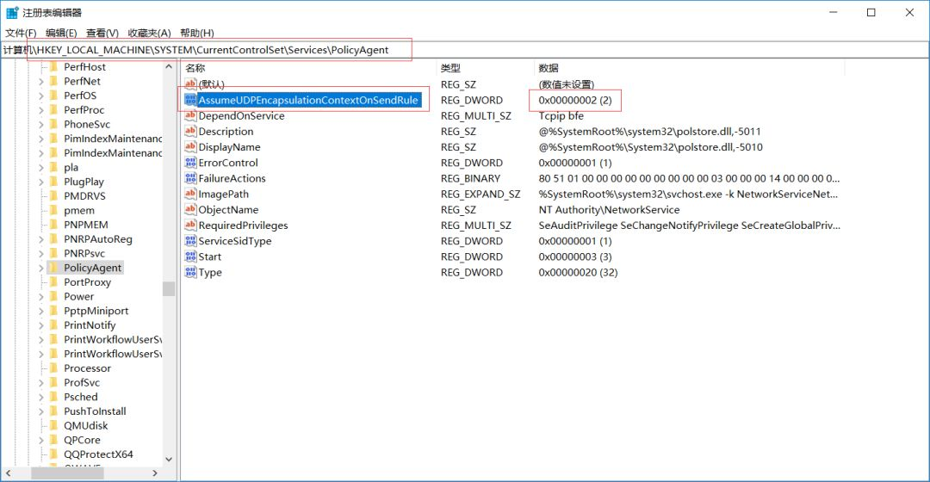
Task: Click the DWORD icon of AssumeUDPEncapsulationContextOnSendRule
Action: (191, 101)
